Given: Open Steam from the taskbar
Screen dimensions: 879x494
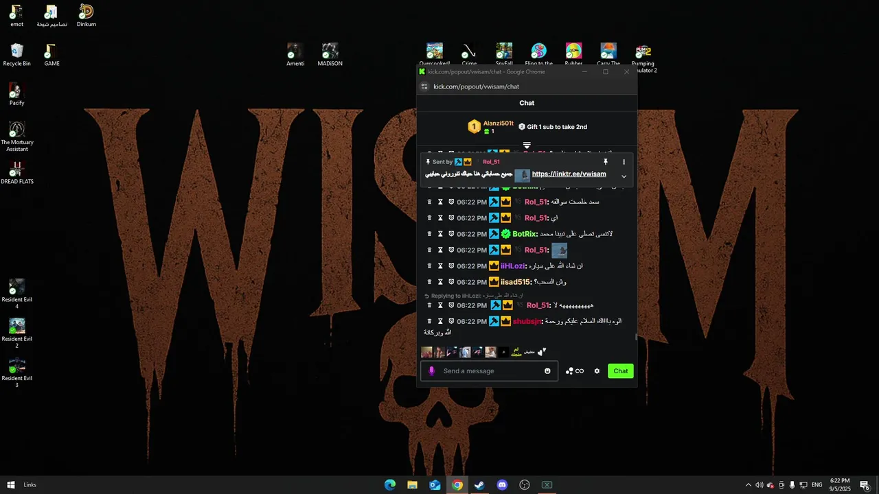Looking at the screenshot, I should pyautogui.click(x=479, y=485).
